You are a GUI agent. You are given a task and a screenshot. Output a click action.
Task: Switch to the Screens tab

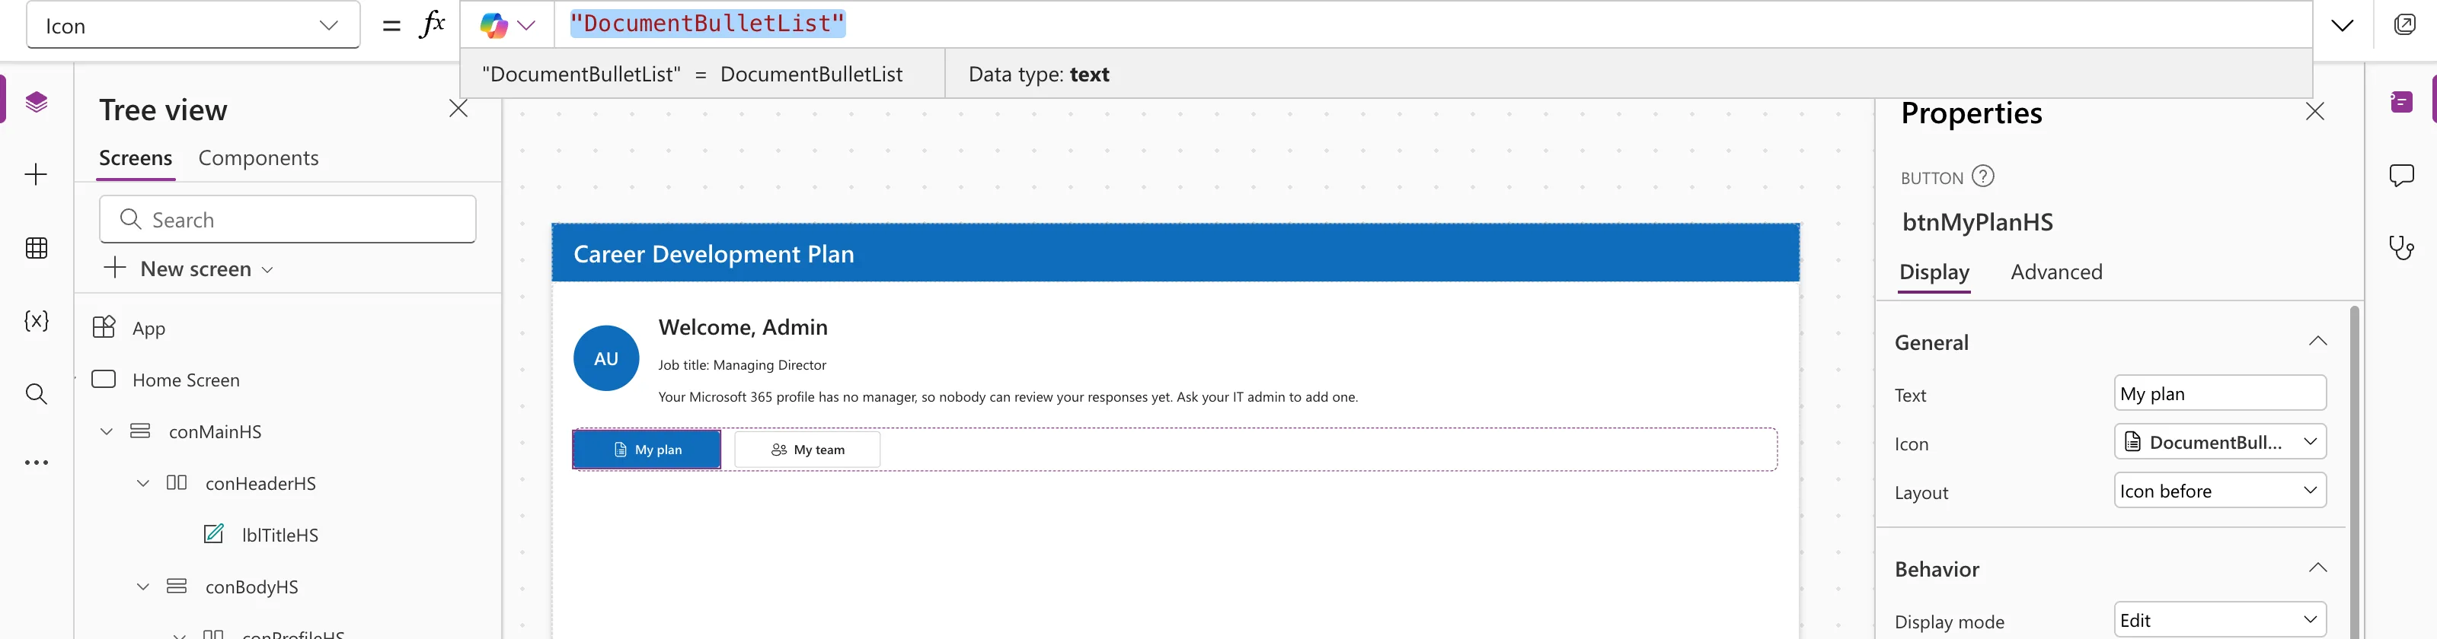click(x=136, y=159)
